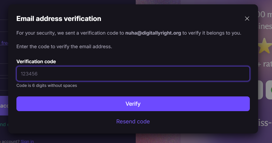The height and width of the screenshot is (143, 272).
Task: Click the gold star icon in the background
Action: coord(265,46)
